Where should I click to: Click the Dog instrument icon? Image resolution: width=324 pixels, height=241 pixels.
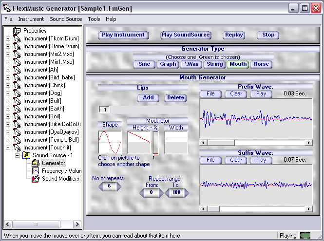[17, 93]
